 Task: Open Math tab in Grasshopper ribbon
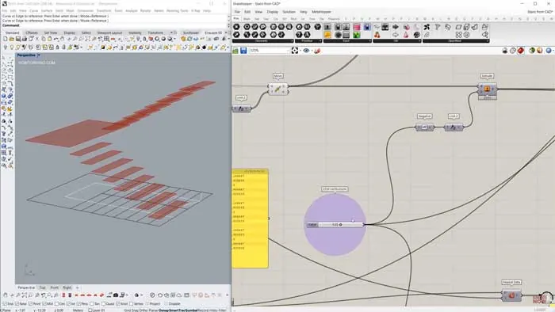pos(247,19)
